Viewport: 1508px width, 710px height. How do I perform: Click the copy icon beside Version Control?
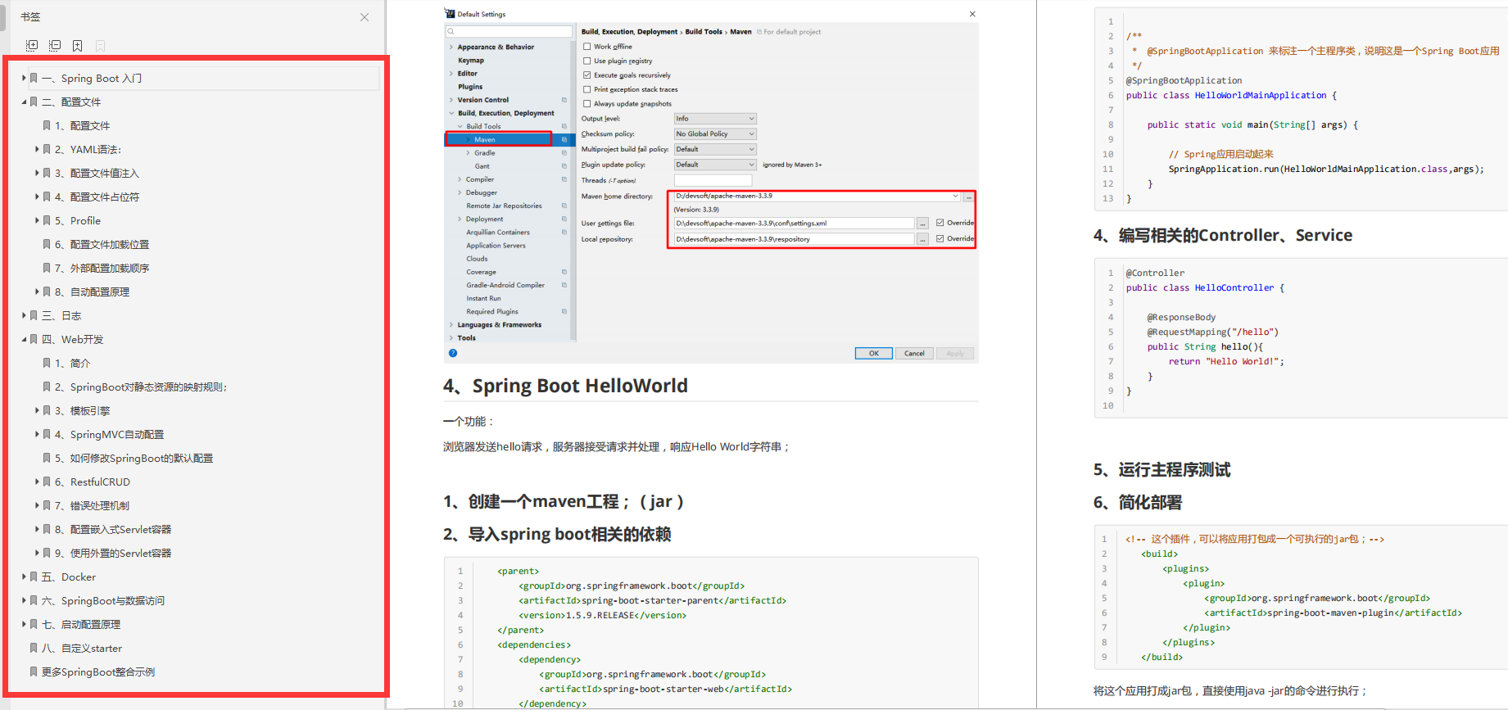[564, 100]
